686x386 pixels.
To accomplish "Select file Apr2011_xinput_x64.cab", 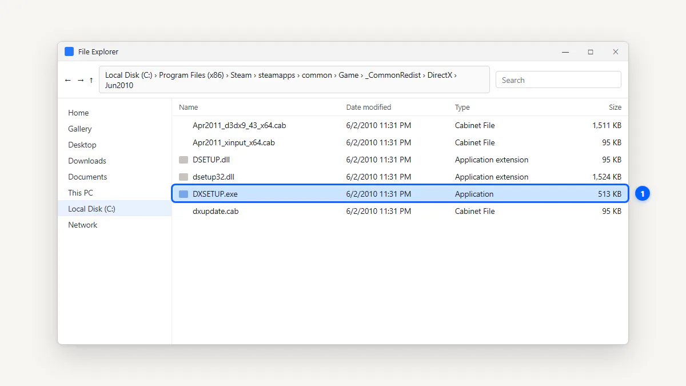I will [x=400, y=142].
